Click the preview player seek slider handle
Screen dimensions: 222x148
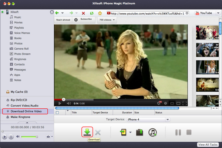point(3,131)
